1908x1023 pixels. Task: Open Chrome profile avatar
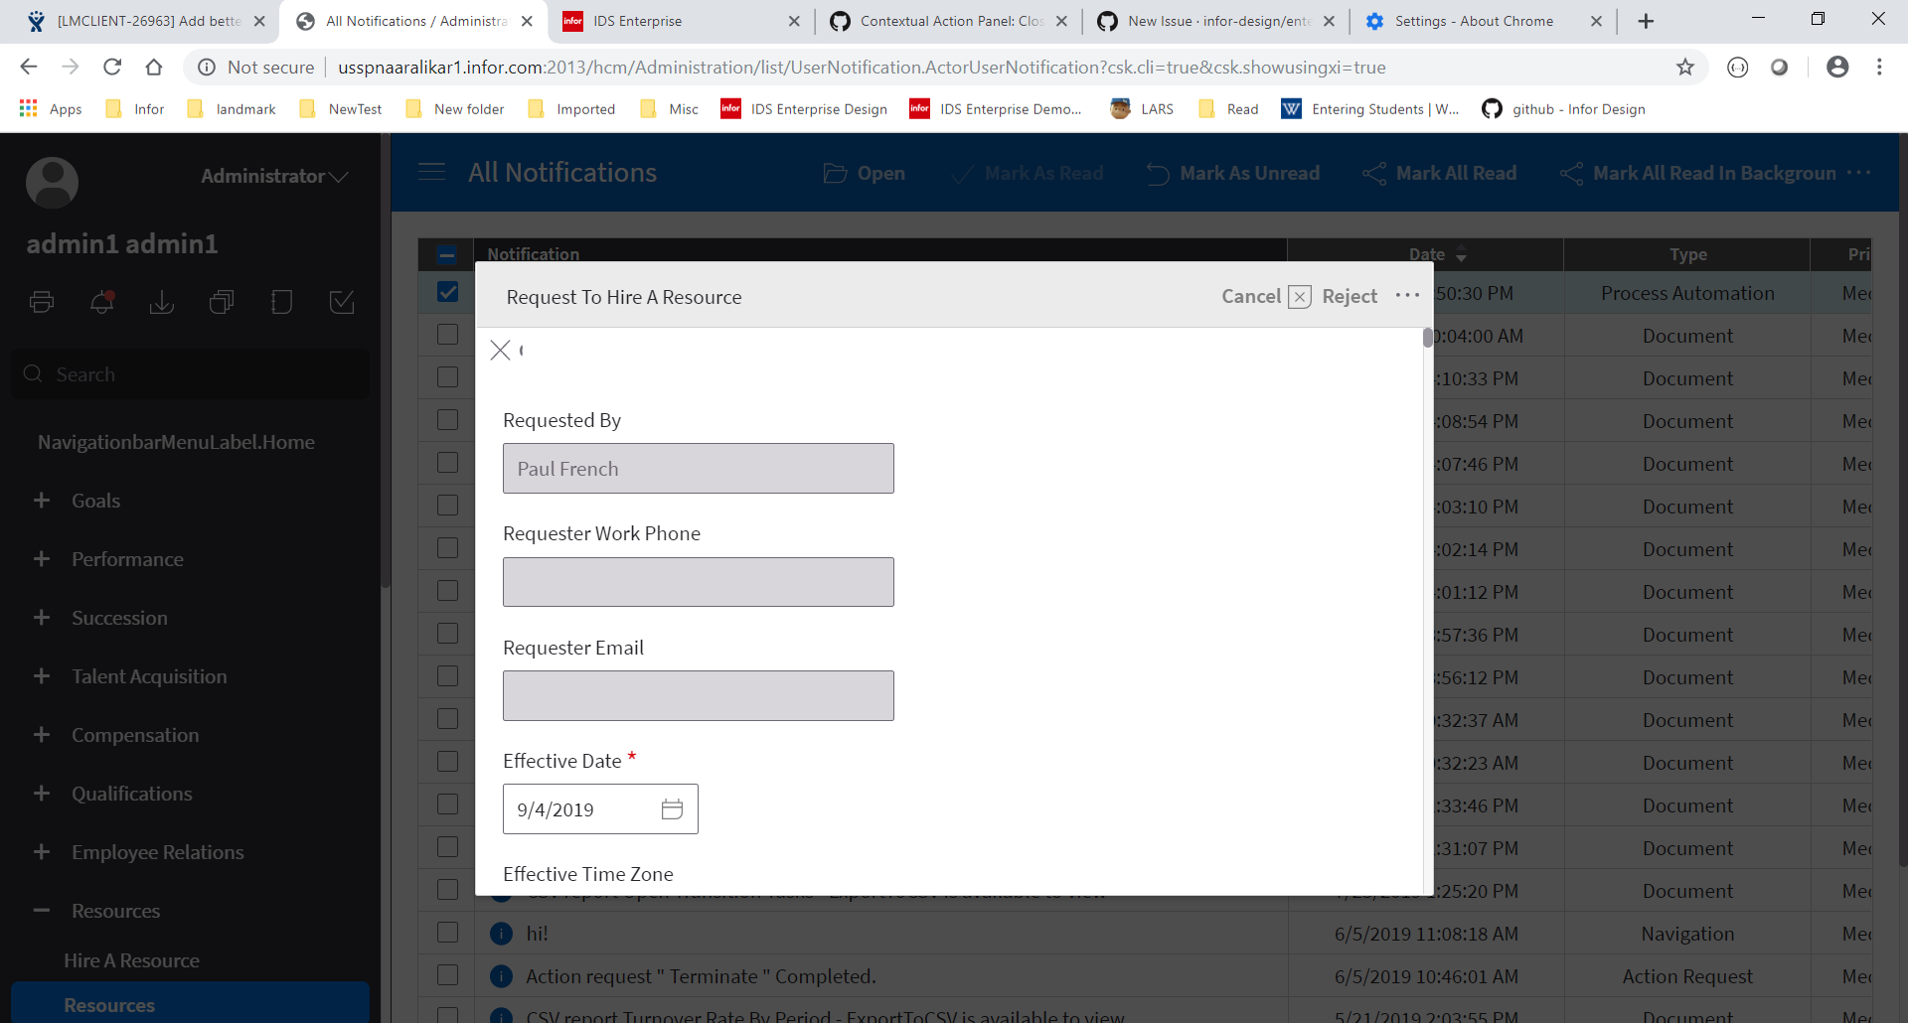click(1837, 67)
